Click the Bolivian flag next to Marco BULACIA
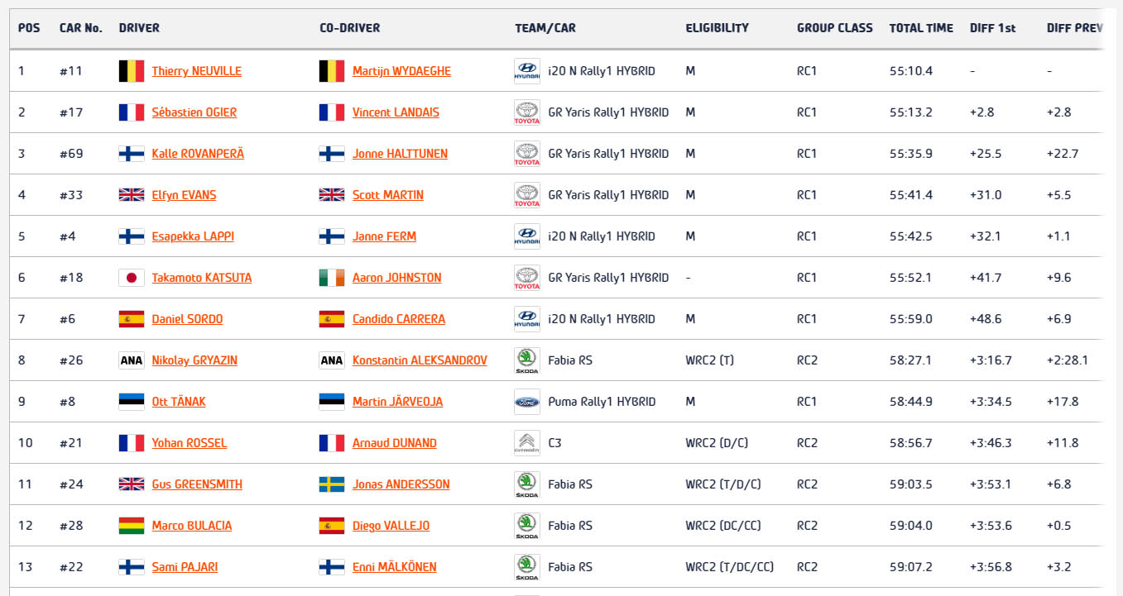1123x596 pixels. click(132, 526)
